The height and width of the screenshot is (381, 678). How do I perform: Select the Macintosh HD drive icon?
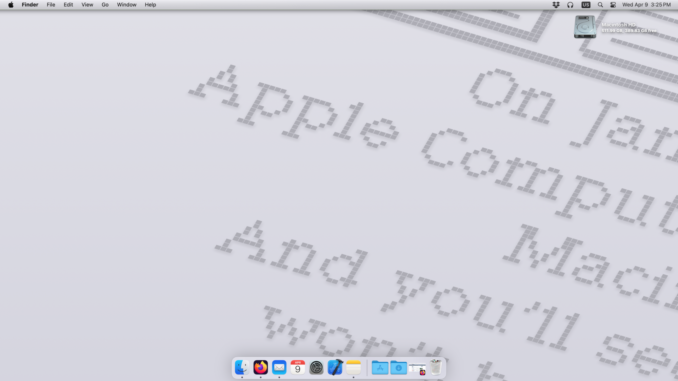[585, 27]
